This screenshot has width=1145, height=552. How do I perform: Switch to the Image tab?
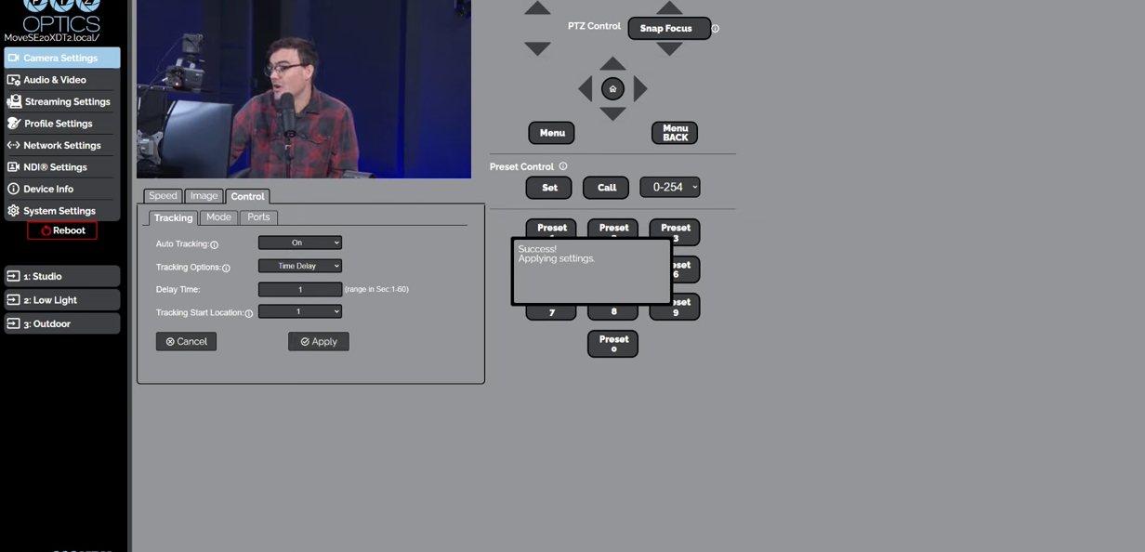point(204,196)
